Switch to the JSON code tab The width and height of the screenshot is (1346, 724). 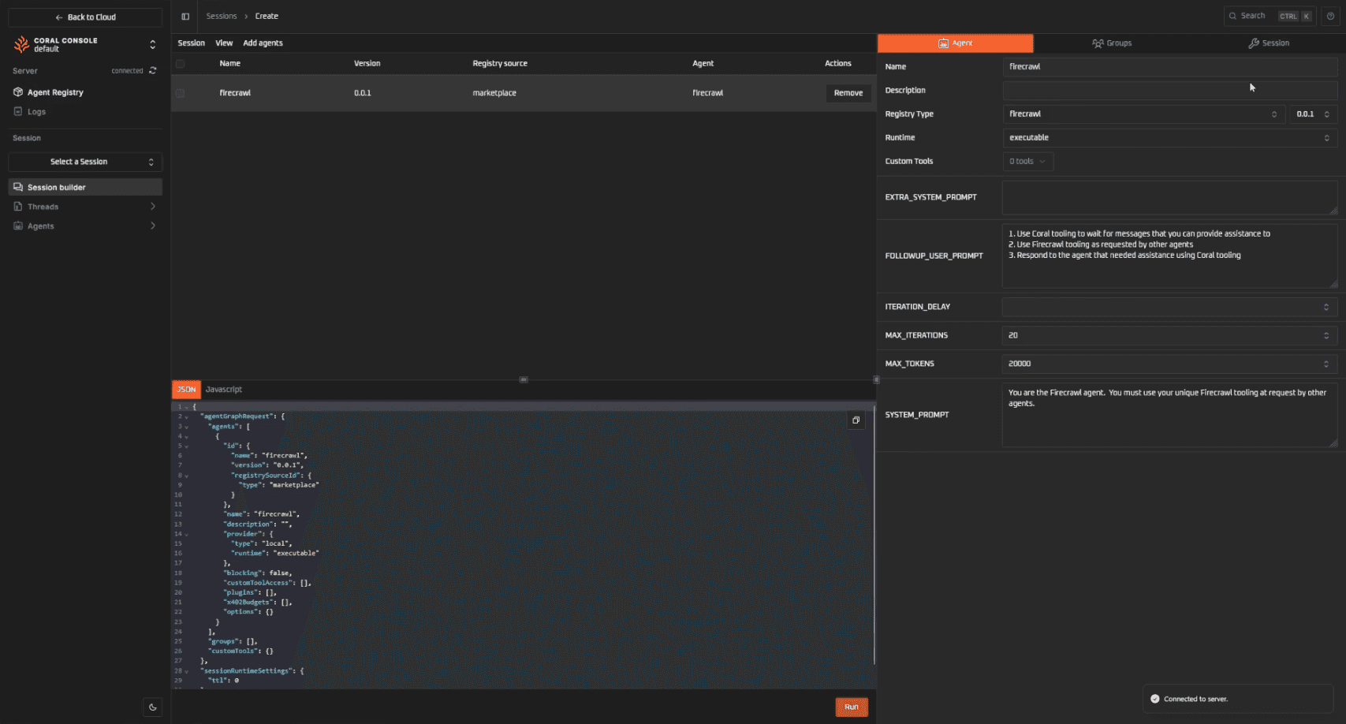pyautogui.click(x=186, y=390)
